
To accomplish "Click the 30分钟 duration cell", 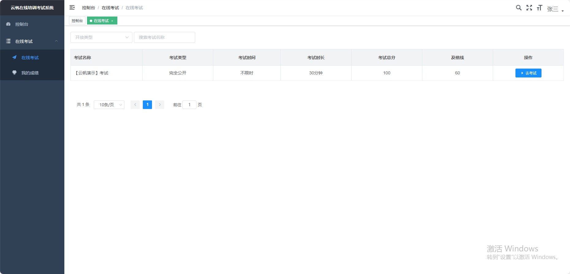I will (x=316, y=73).
